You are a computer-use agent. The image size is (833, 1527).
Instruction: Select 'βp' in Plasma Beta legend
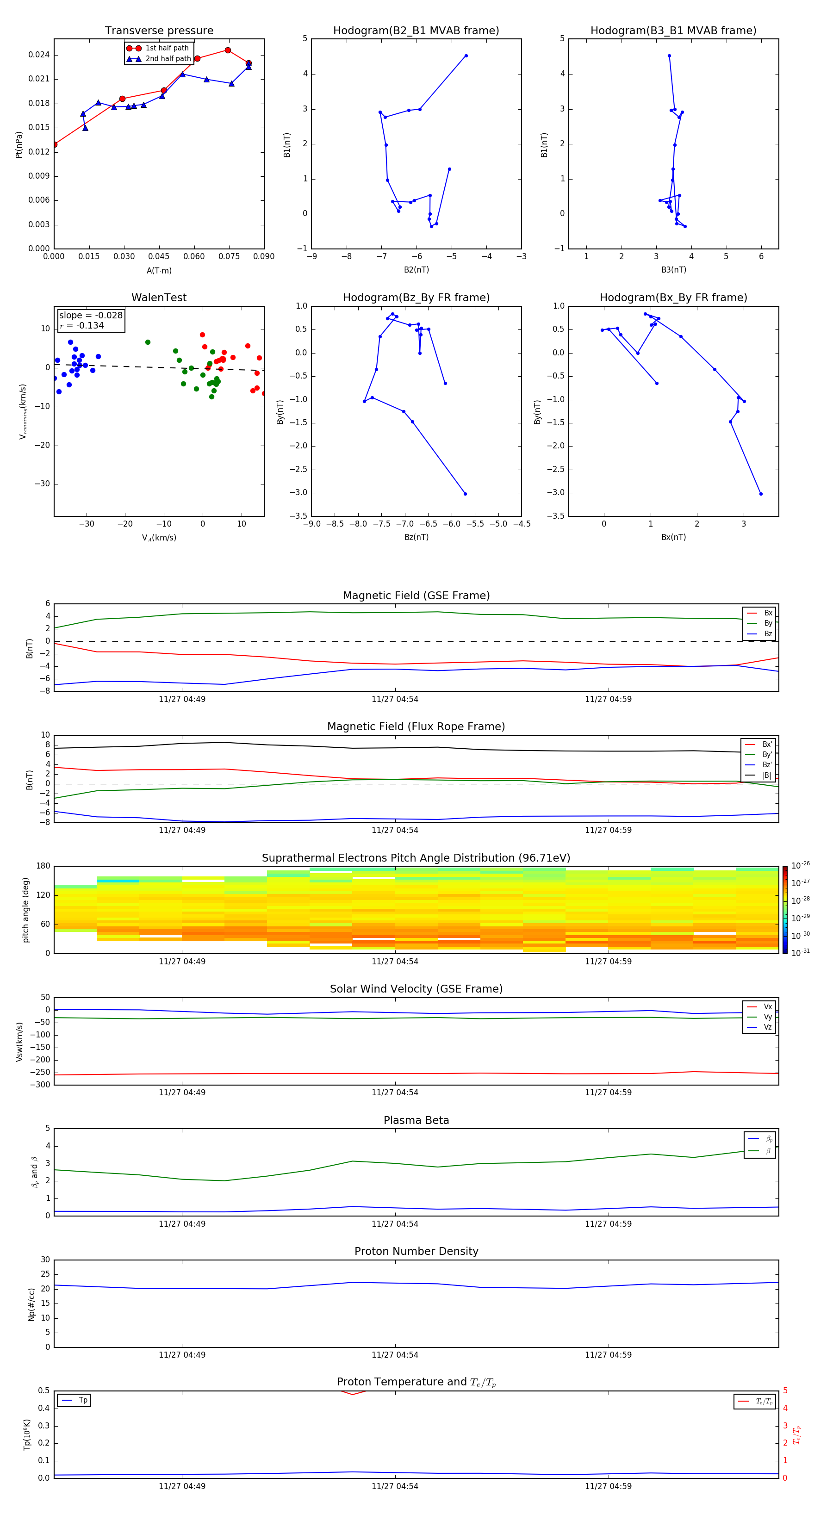760,1139
